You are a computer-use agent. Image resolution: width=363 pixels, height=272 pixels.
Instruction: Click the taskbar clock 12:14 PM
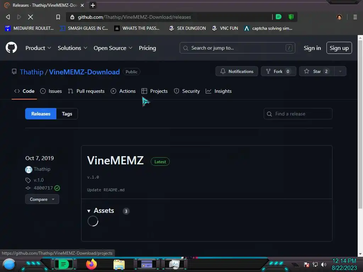(x=344, y=261)
